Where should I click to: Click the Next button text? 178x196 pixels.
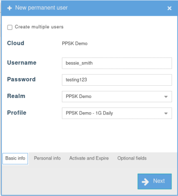159,181
